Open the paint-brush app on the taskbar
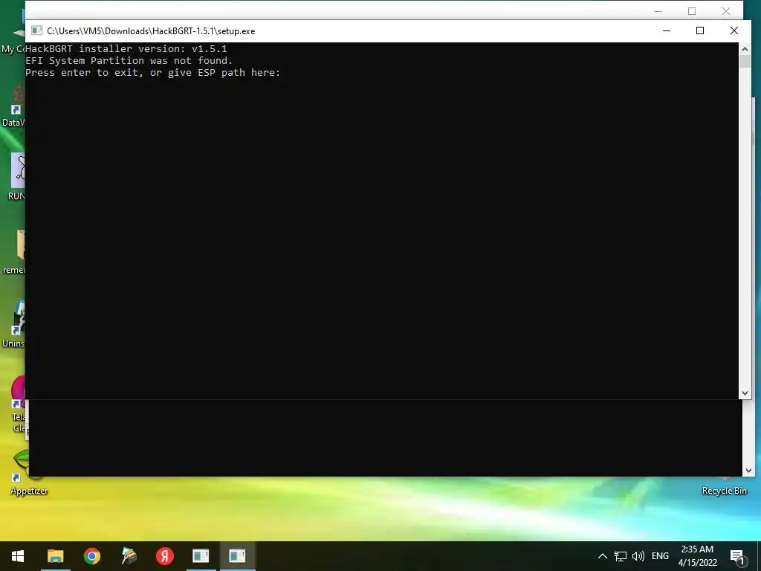761x571 pixels. (129, 556)
